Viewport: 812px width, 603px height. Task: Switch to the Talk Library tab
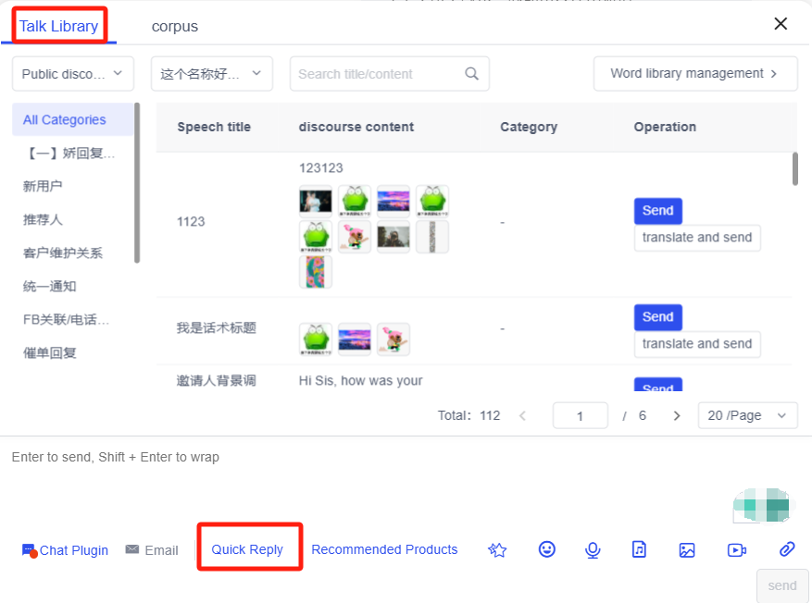click(58, 26)
